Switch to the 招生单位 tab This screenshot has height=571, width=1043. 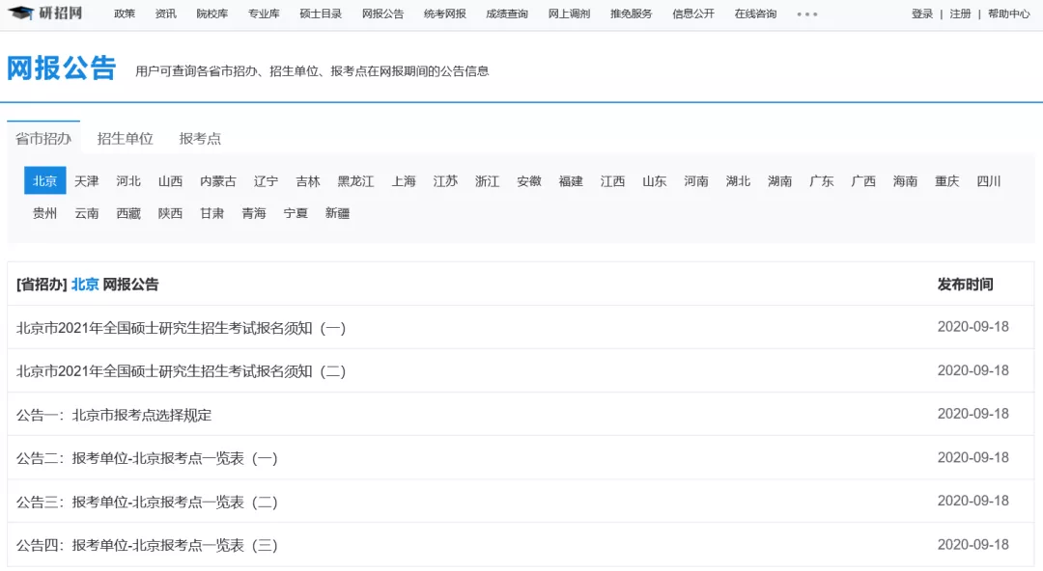125,138
